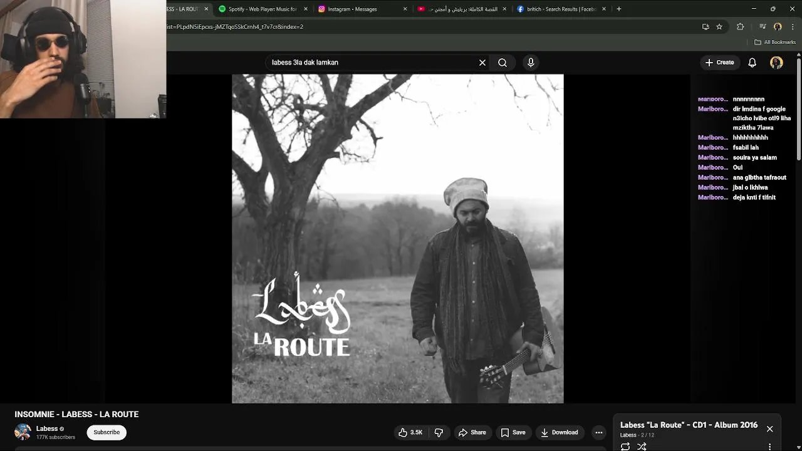Download the video
The width and height of the screenshot is (802, 451).
pos(560,432)
